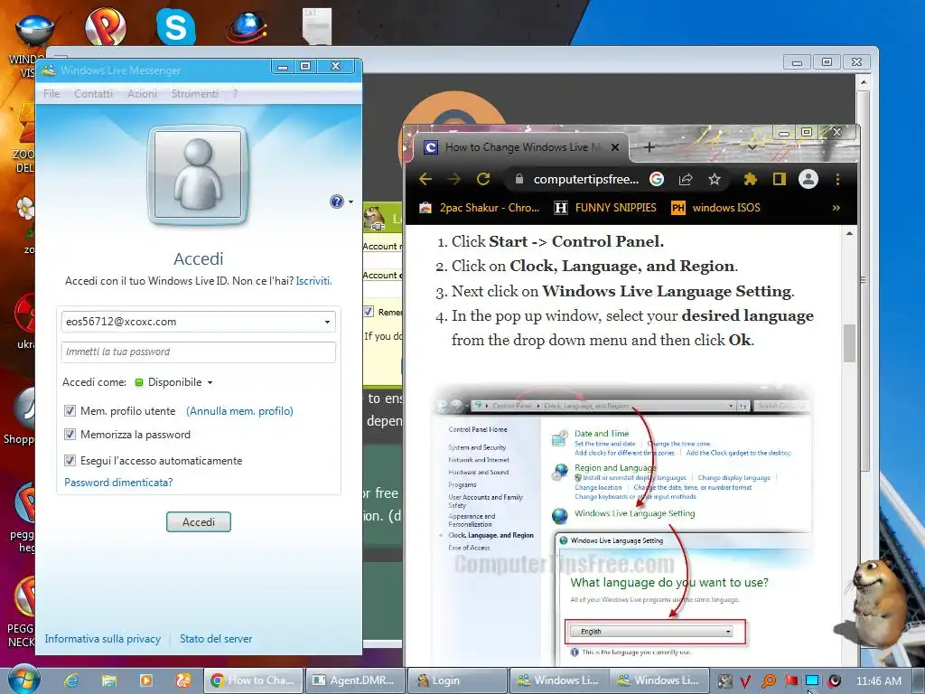Open Chrome tab search chevron

[752, 147]
